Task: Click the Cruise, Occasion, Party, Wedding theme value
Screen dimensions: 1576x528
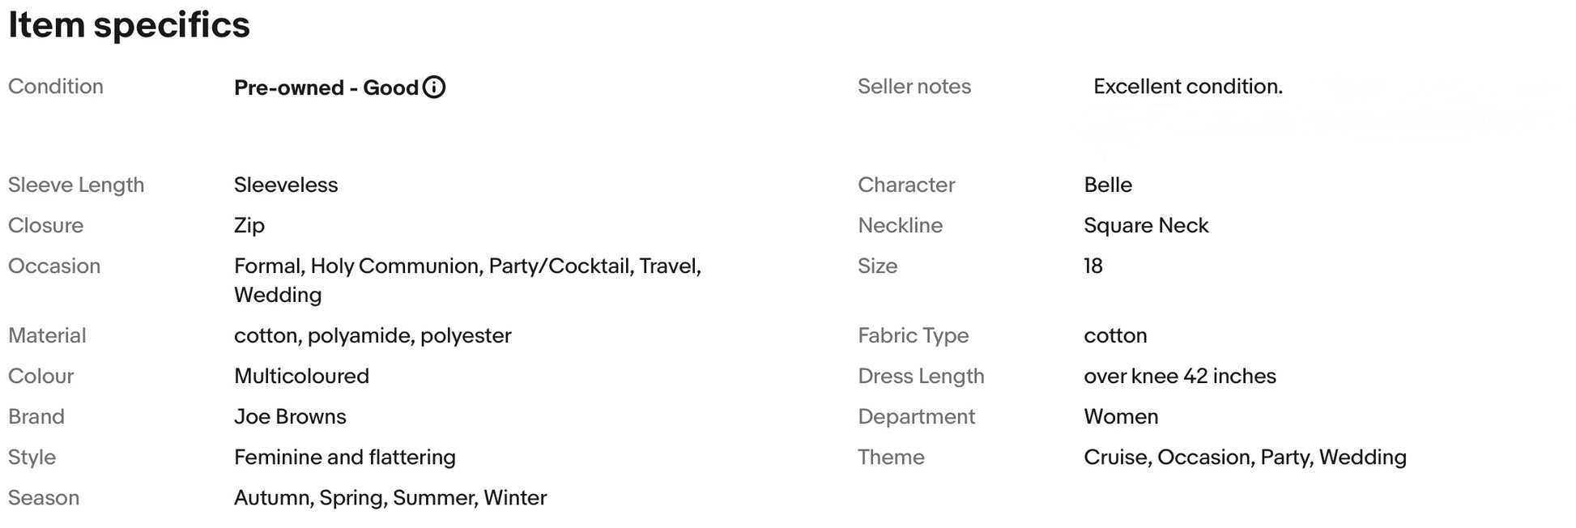Action: [1245, 457]
